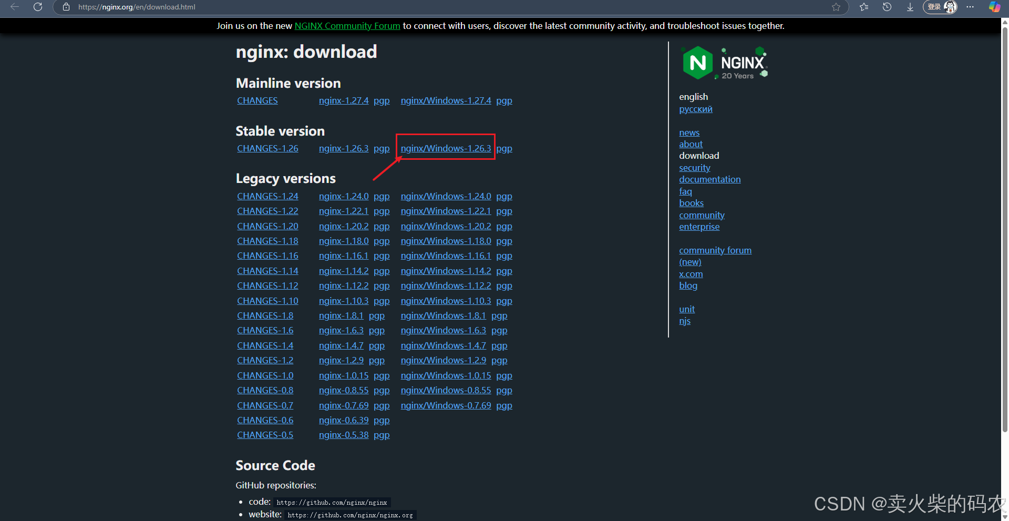This screenshot has width=1009, height=521.
Task: Open the about sidebar link
Action: tap(691, 144)
